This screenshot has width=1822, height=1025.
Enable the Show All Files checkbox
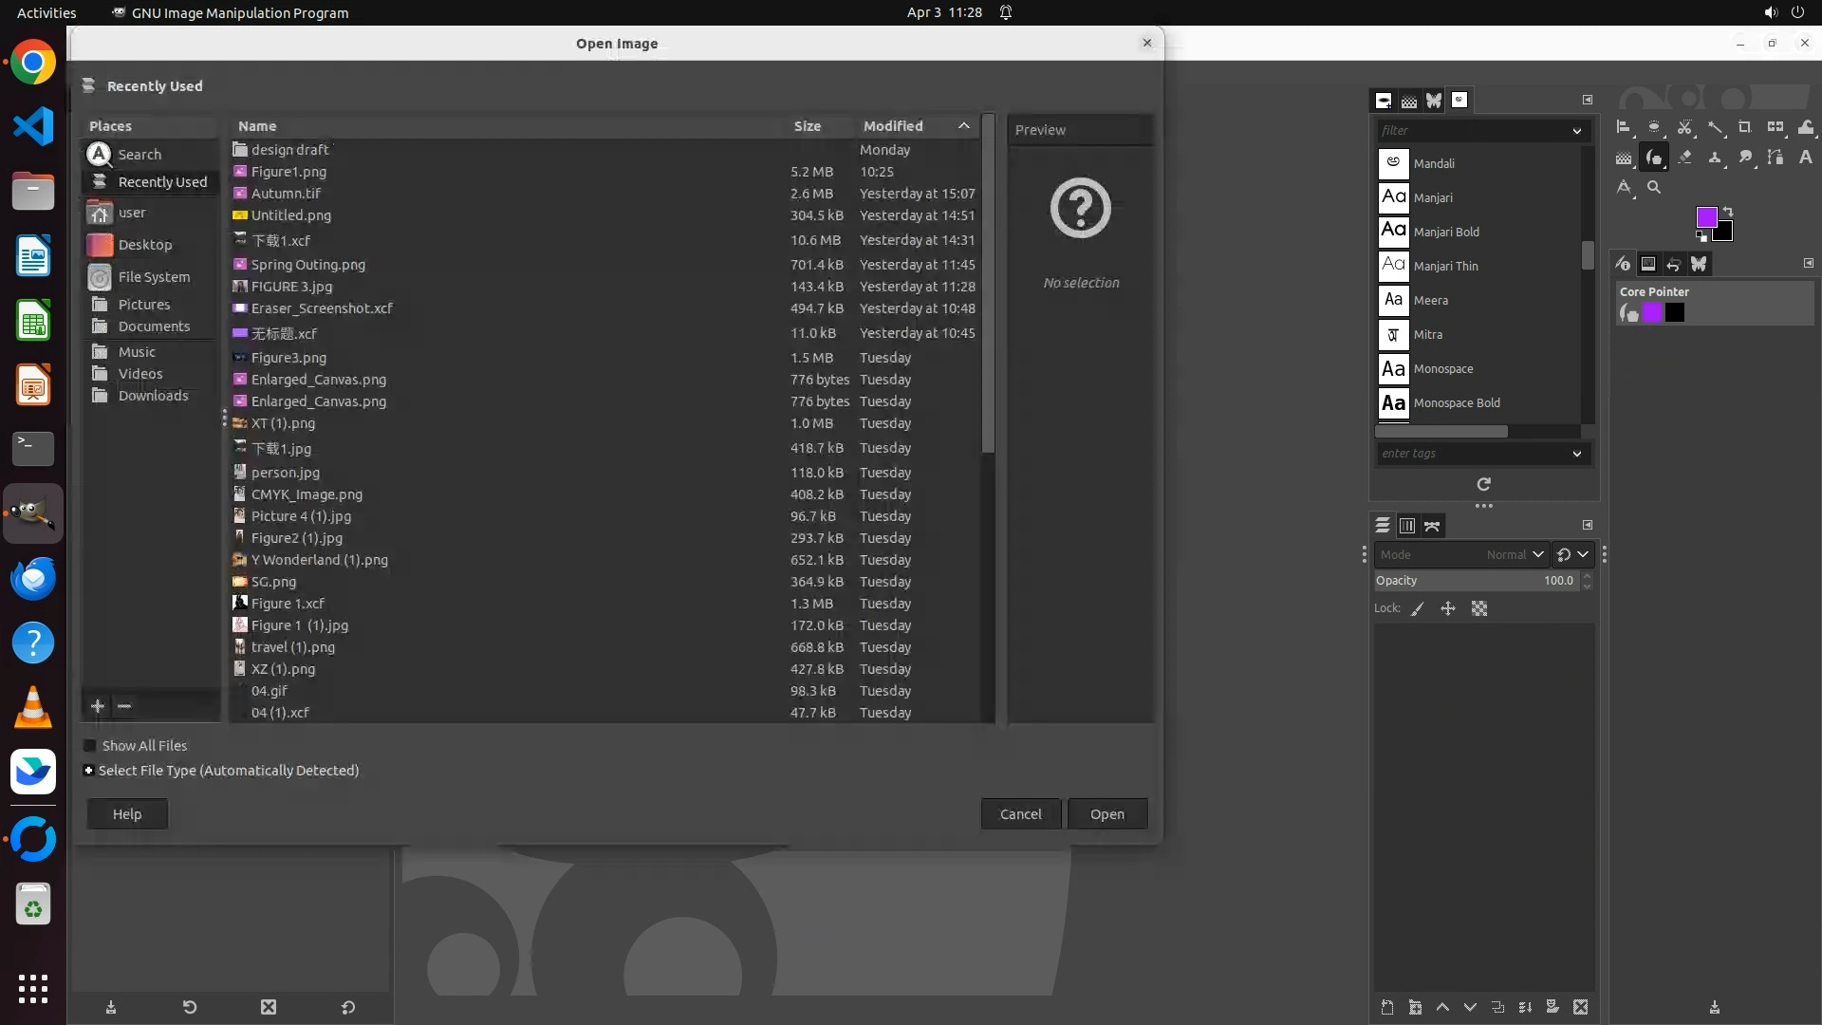coord(90,746)
